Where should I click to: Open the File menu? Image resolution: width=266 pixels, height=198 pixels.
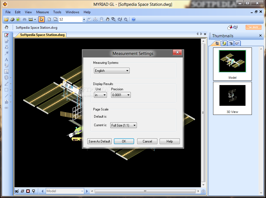coord(8,12)
